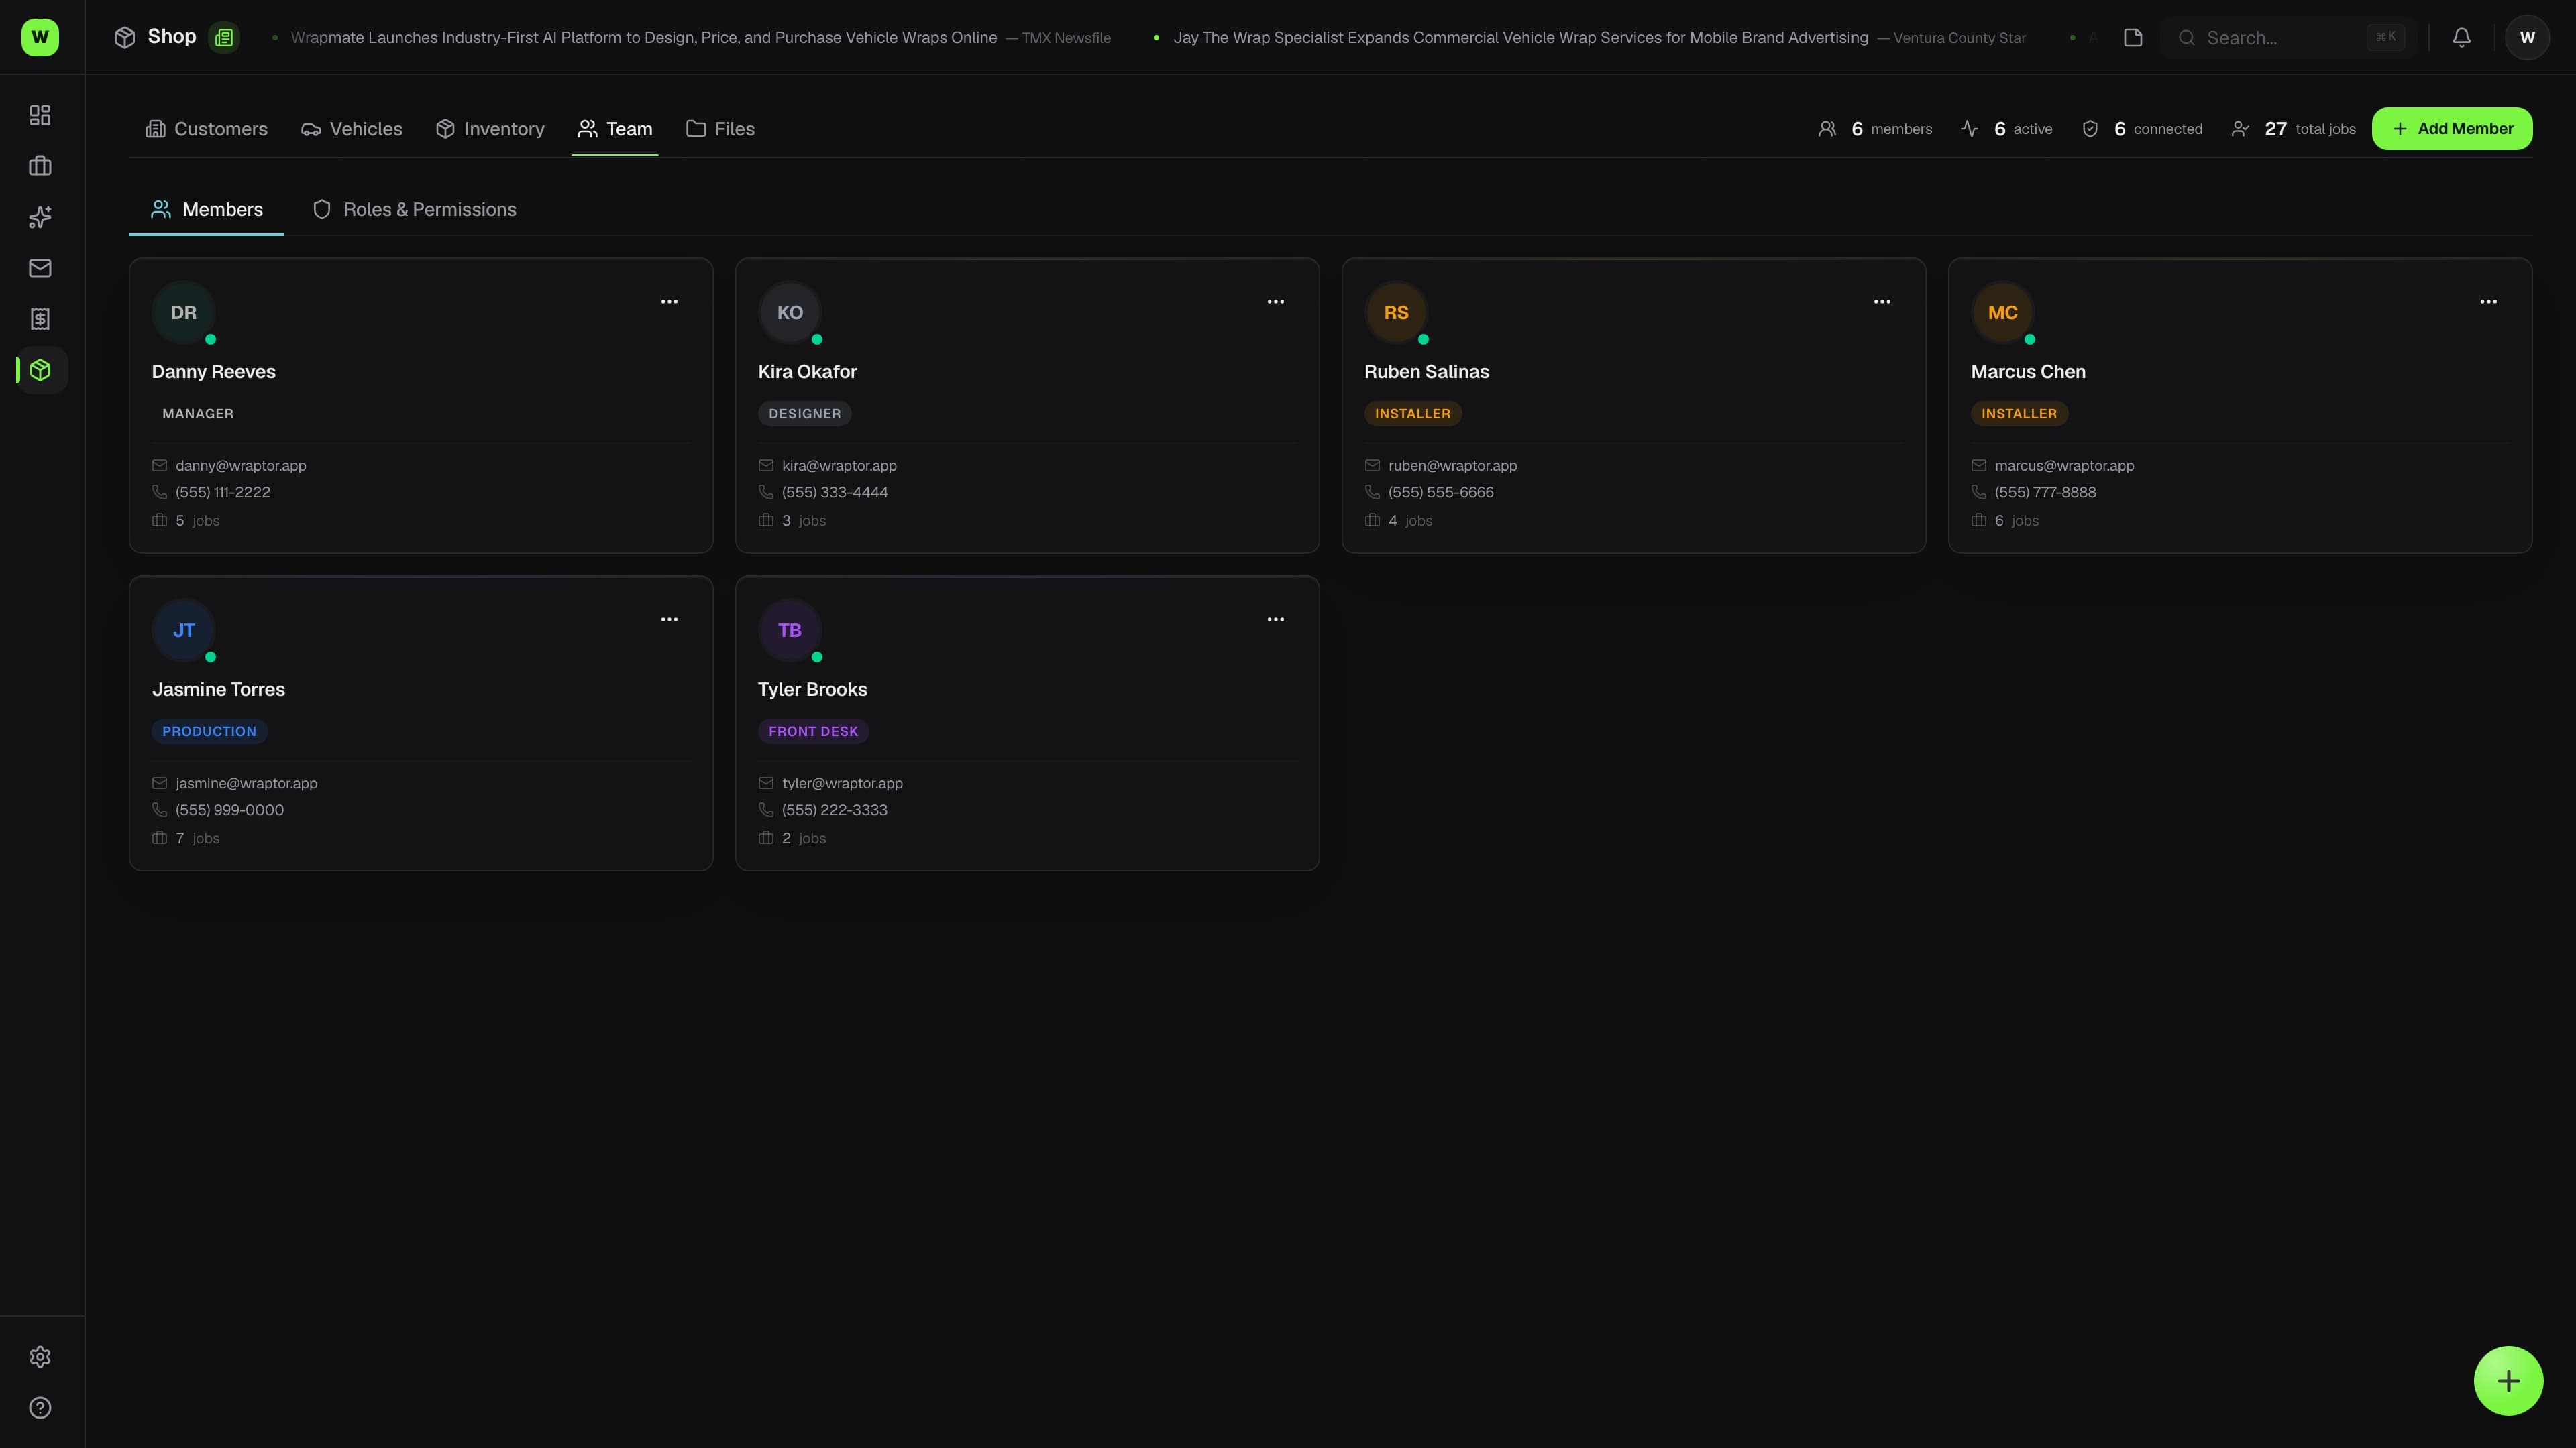
Task: Click phone number (555) 999-0000
Action: pos(229,810)
